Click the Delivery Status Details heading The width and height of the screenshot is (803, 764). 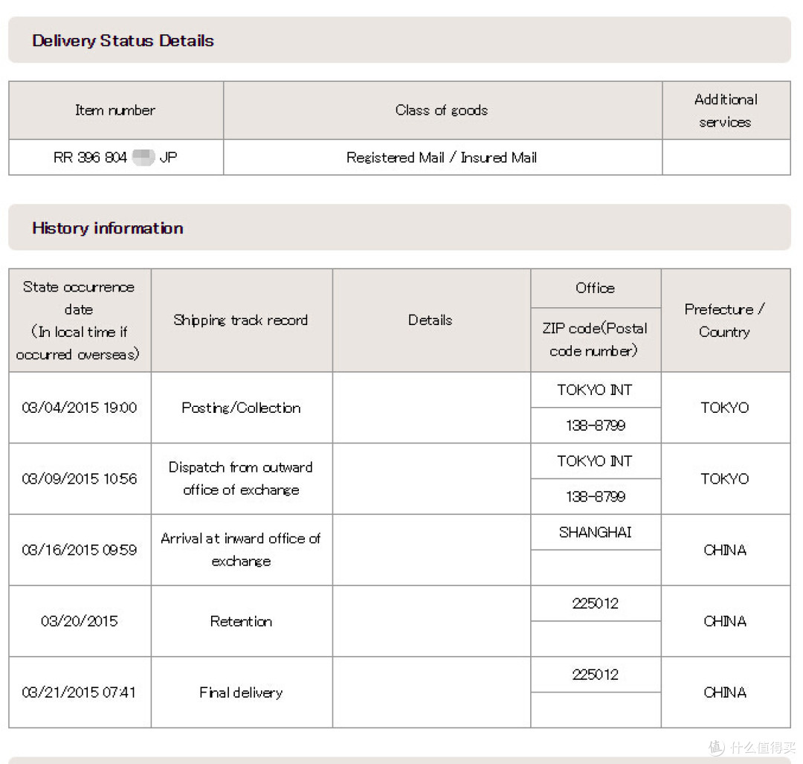pos(123,40)
